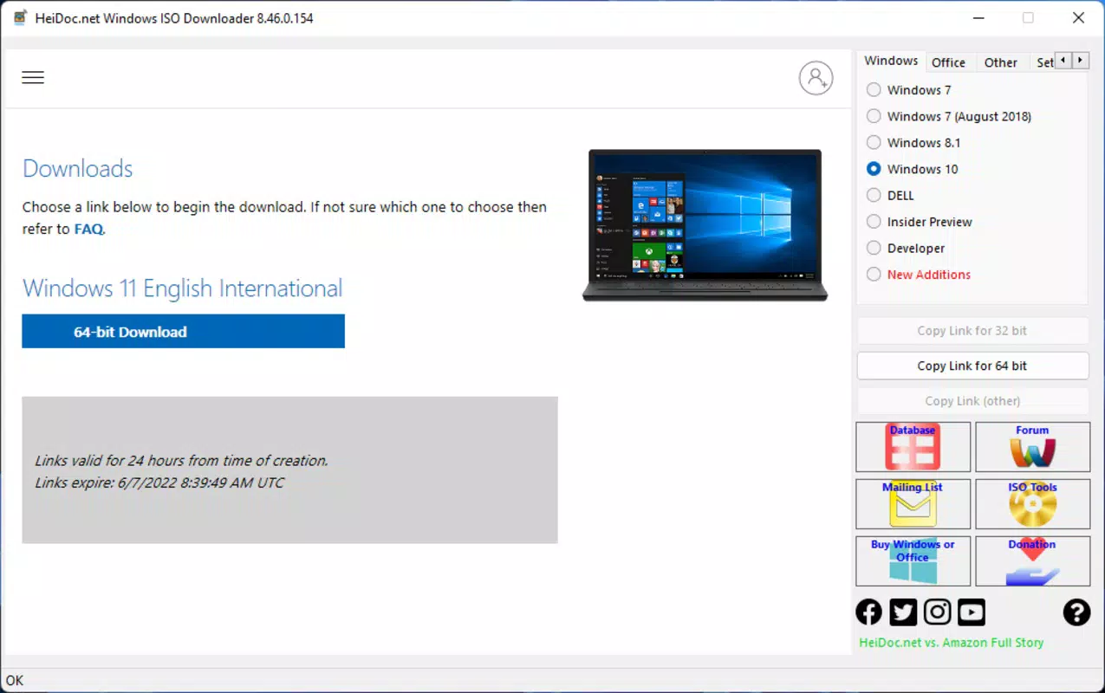Open the ISO Tools tile

click(x=1032, y=504)
